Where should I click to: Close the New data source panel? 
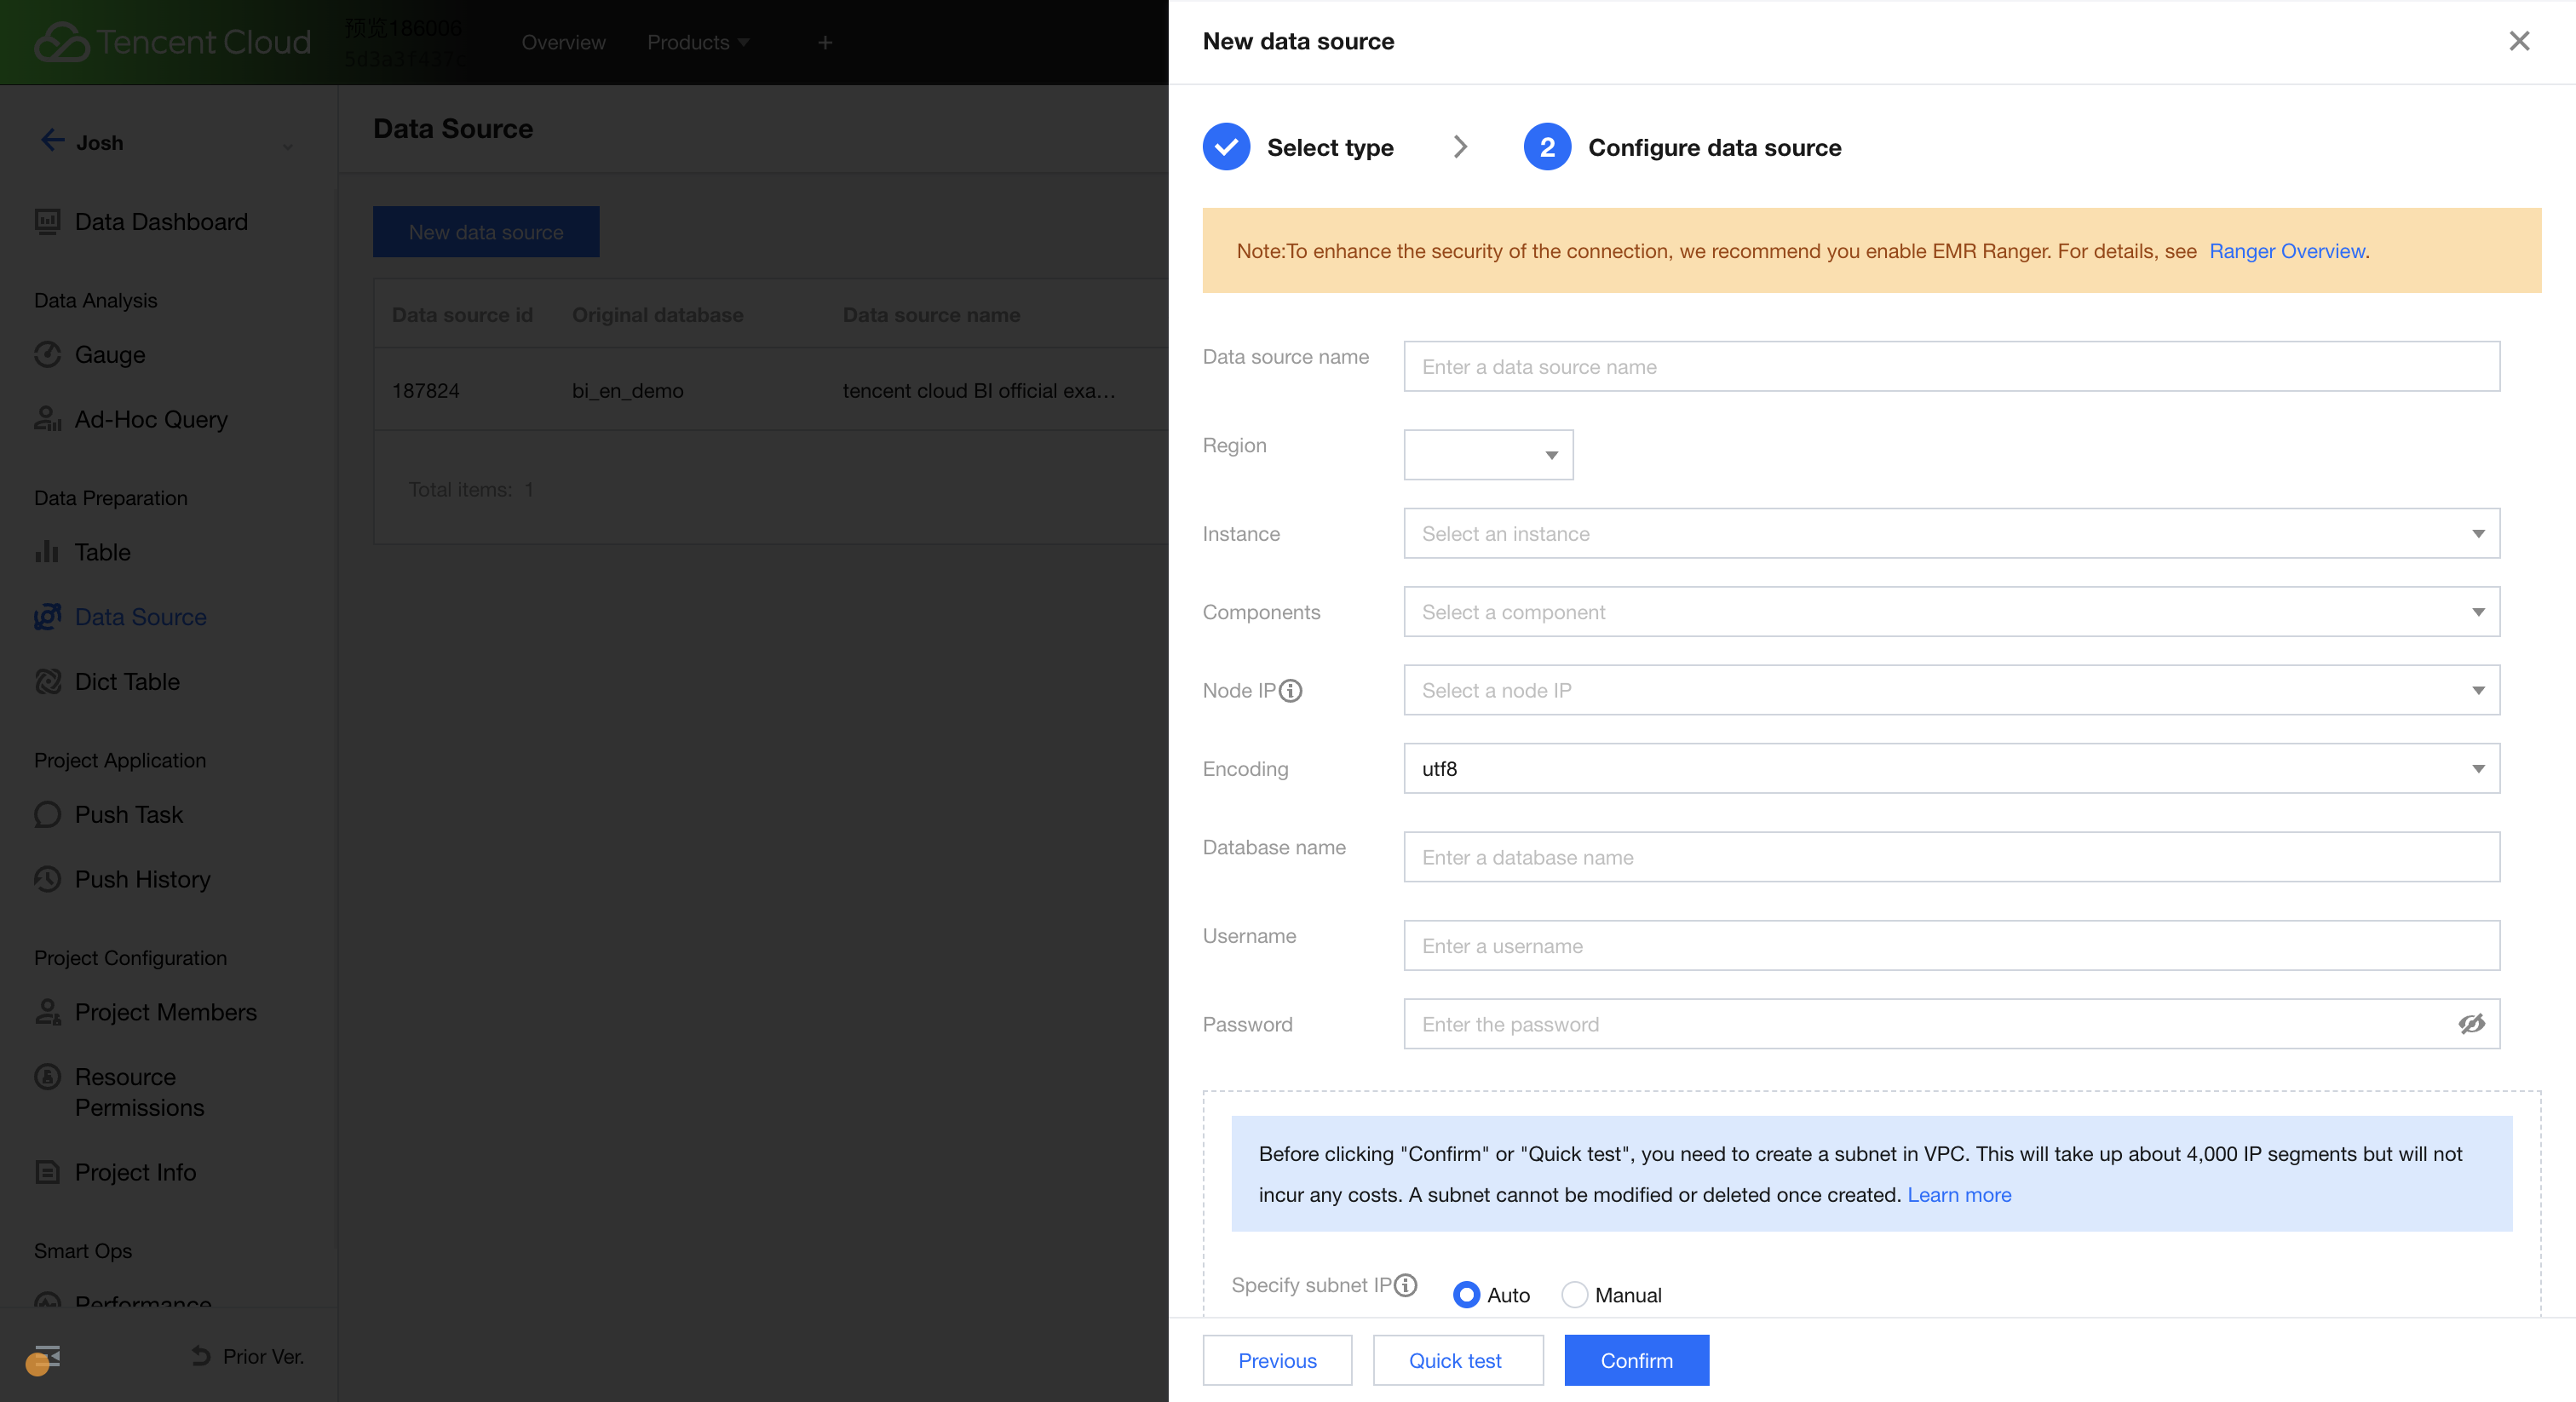[2519, 41]
